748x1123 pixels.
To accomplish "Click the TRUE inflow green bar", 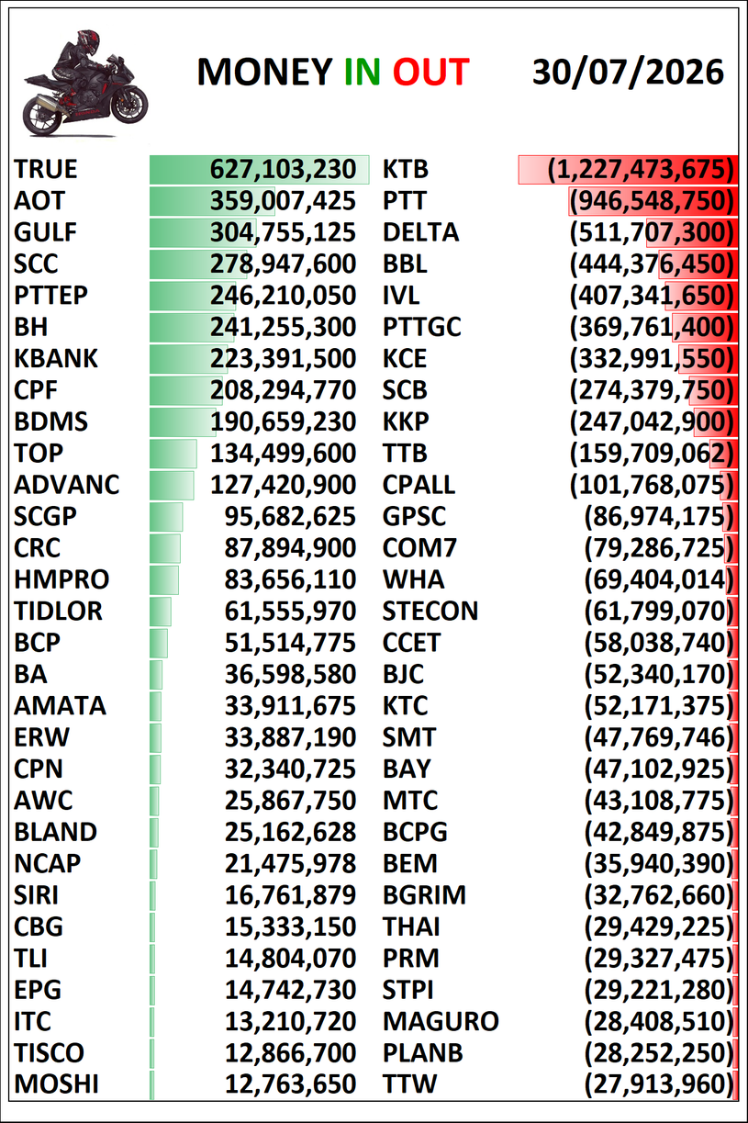I will (260, 170).
